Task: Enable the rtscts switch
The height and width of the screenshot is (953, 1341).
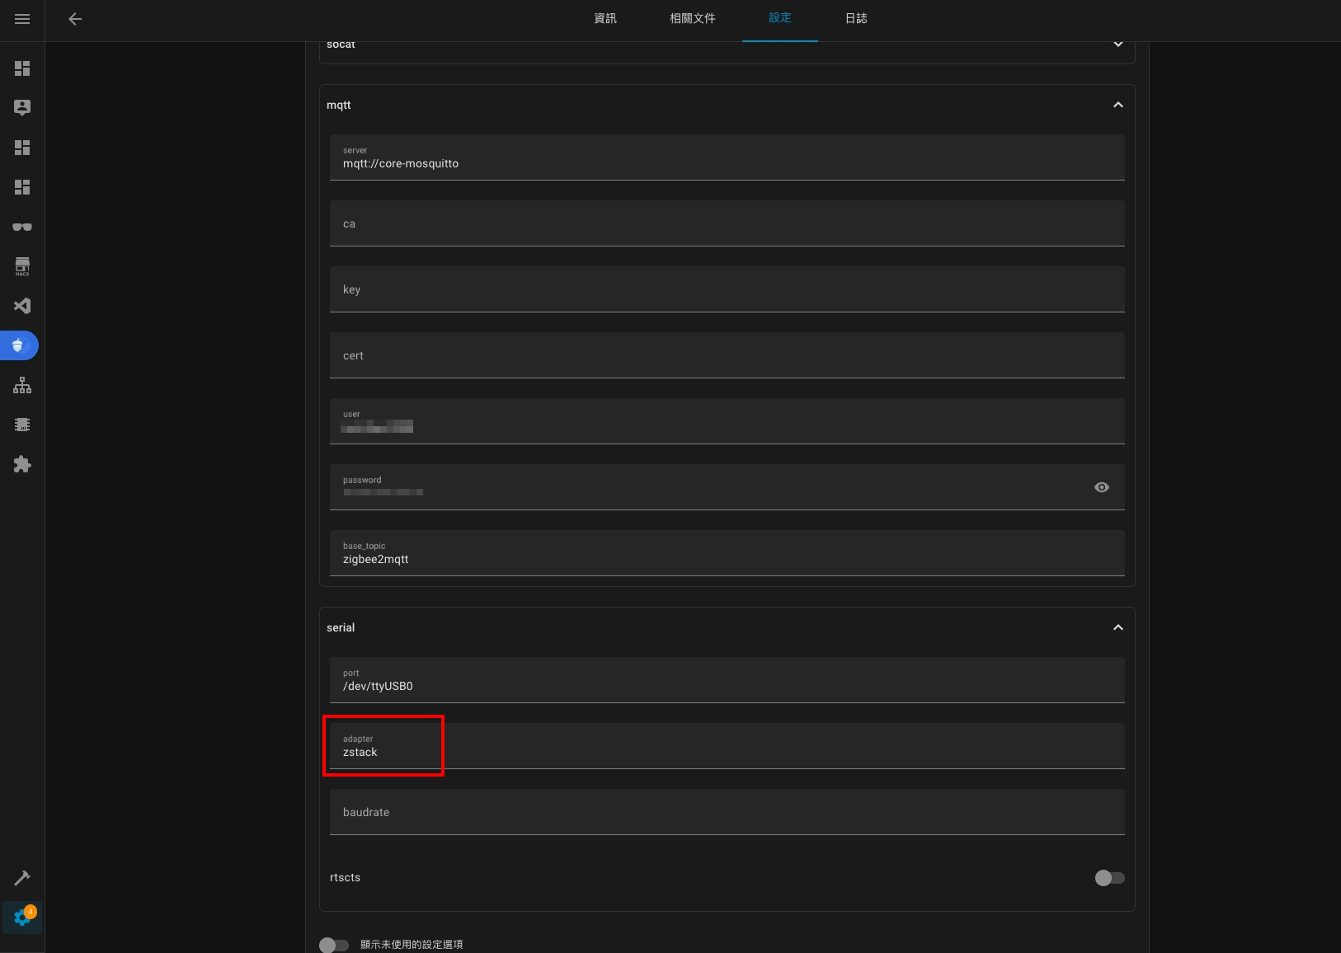Action: pos(1109,878)
